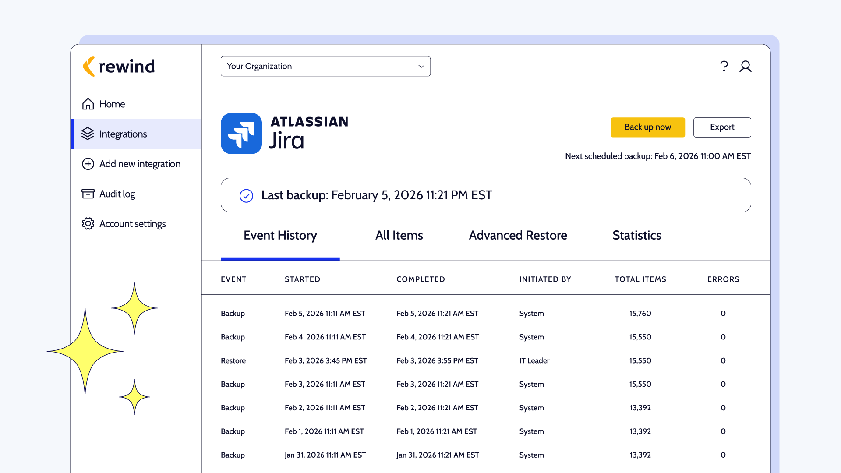Click the Integrations layers icon

88,134
